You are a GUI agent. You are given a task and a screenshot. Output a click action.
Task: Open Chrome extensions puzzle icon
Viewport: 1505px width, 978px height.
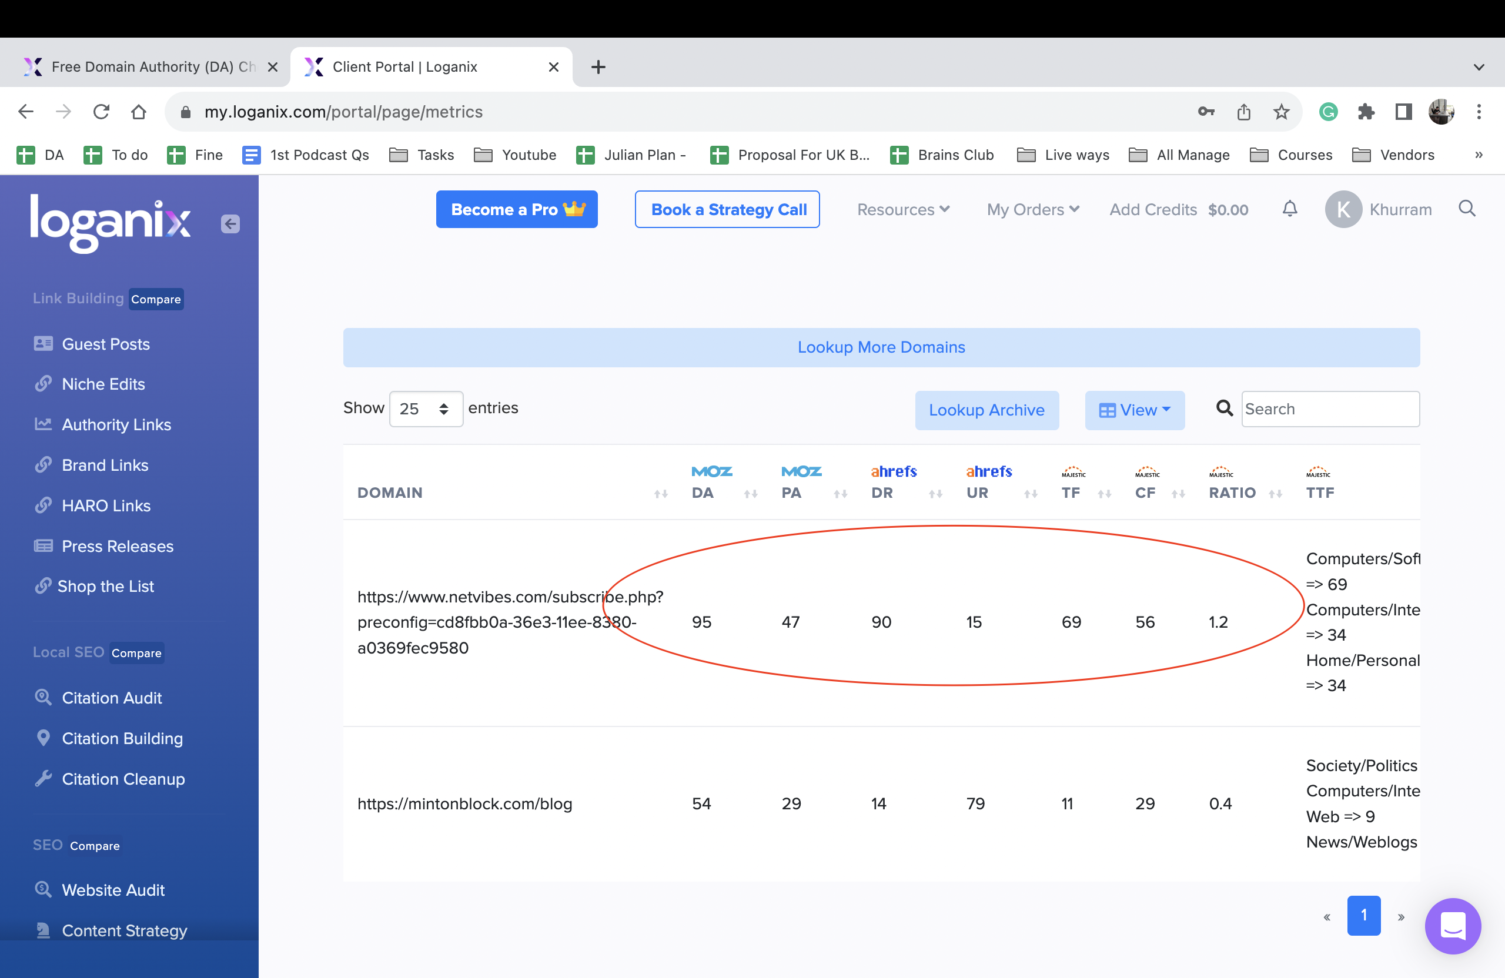[x=1366, y=112]
